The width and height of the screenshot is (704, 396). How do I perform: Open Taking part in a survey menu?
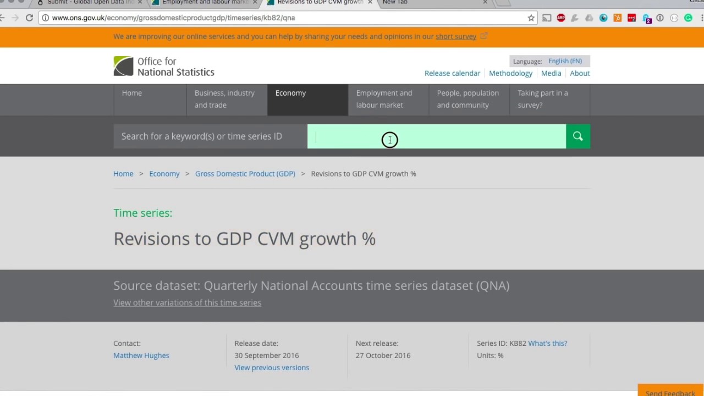click(x=550, y=100)
